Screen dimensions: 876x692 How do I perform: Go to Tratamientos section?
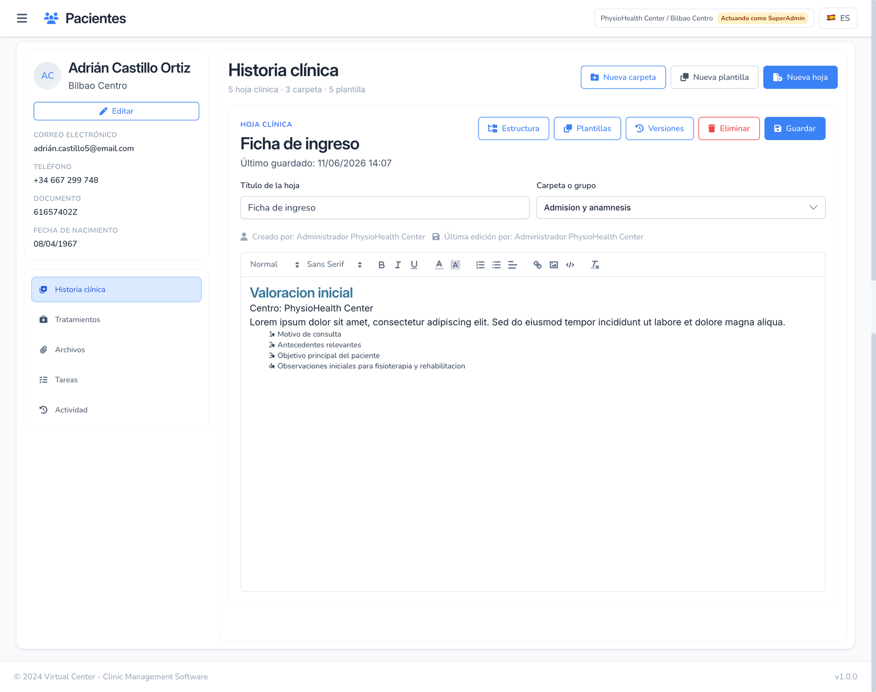click(x=117, y=319)
